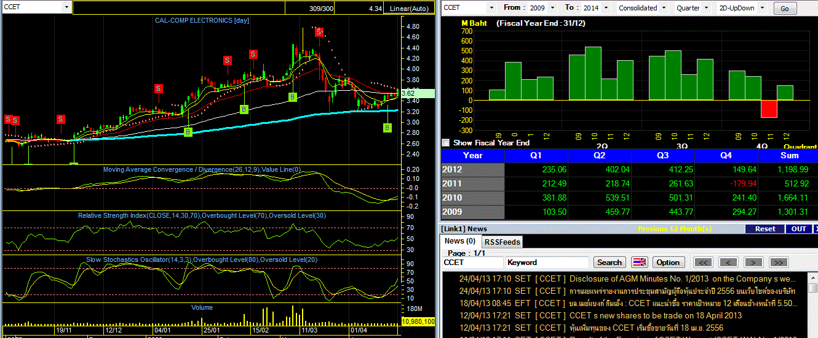This screenshot has height=338, width=818.
Task: Switch to the RSSFeeds tab
Action: [x=501, y=242]
